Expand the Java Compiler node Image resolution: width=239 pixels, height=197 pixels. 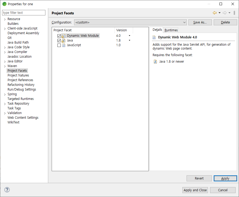[x=5, y=52]
